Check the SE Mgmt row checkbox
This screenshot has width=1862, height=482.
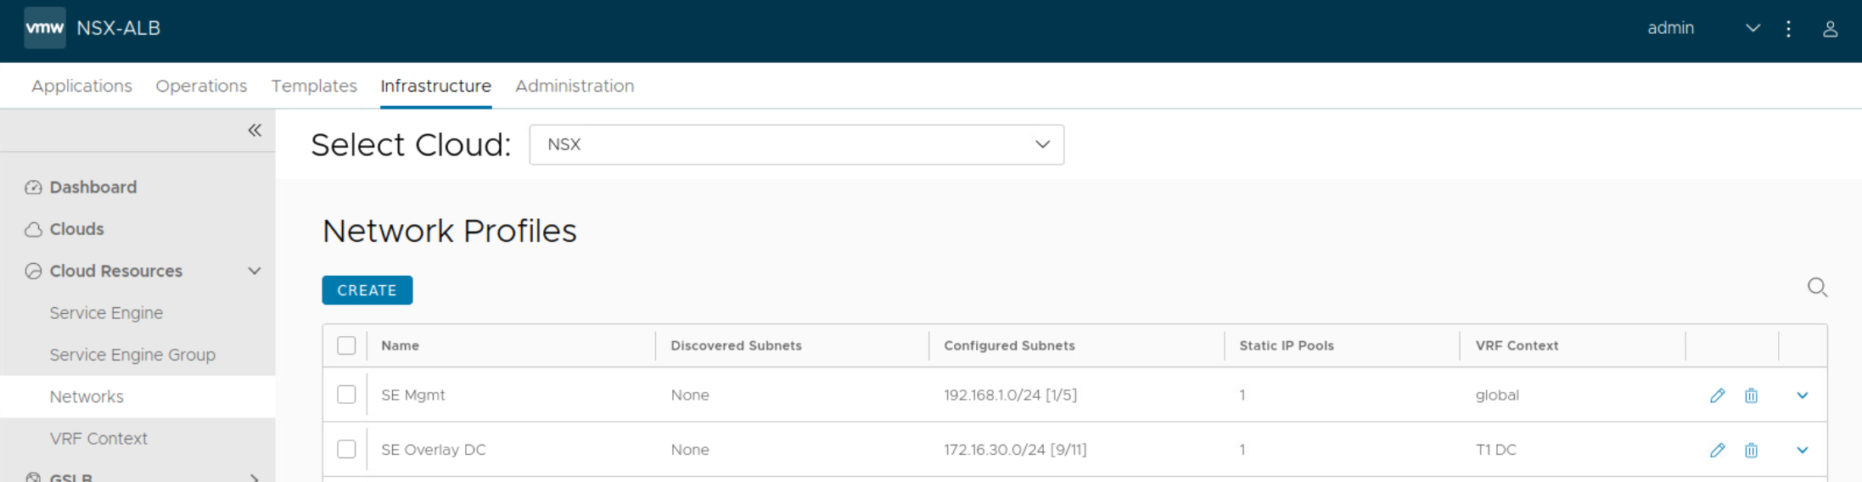(x=346, y=395)
